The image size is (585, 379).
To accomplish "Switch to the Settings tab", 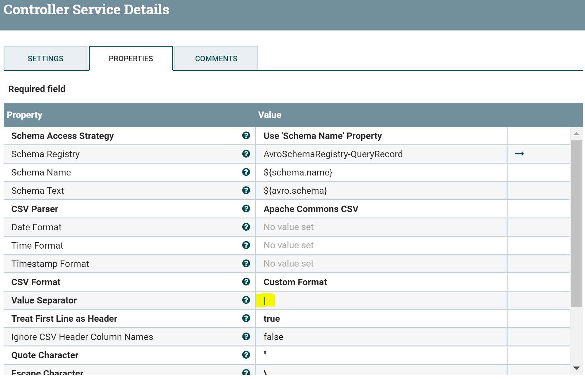I will (46, 58).
